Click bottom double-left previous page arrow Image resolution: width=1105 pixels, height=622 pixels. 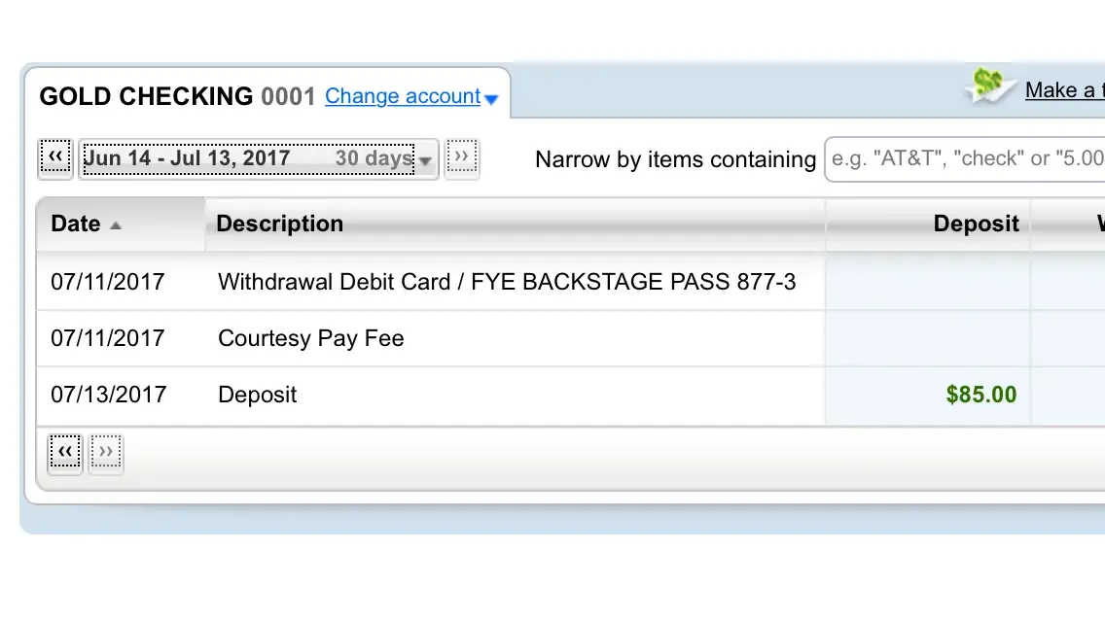[x=65, y=453]
